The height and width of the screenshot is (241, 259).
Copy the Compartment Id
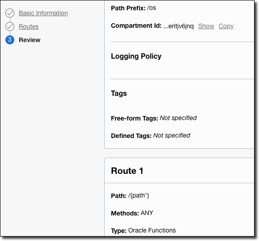[x=226, y=26]
